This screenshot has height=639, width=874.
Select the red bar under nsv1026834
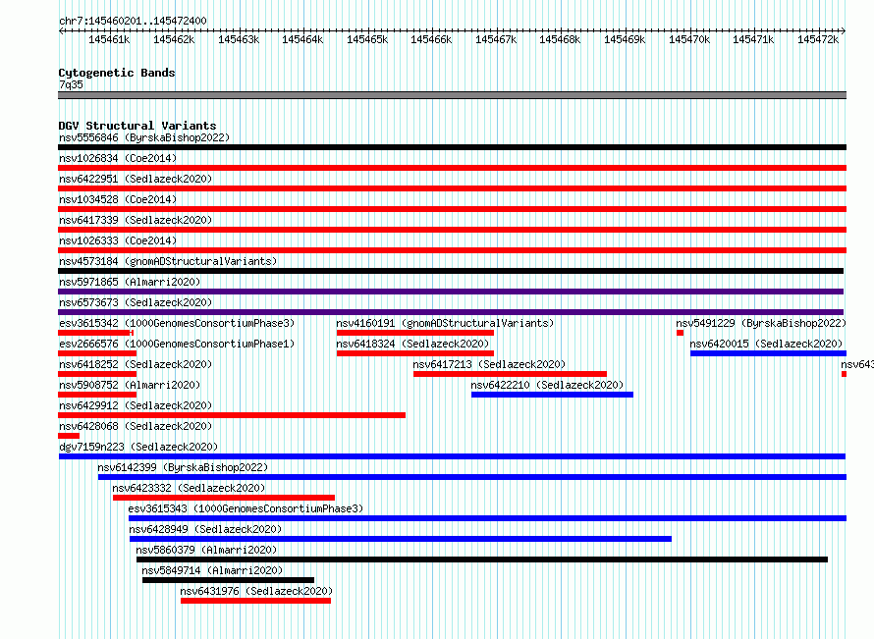coord(452,168)
